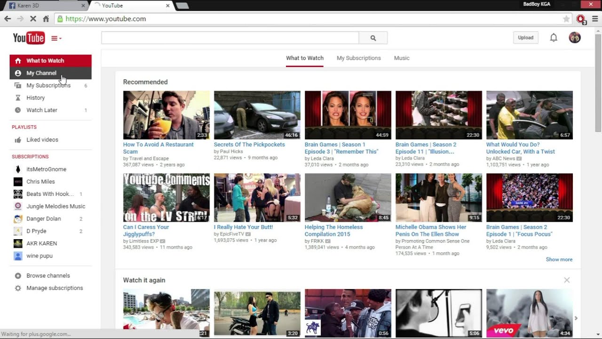Click the Watch Later clock icon
This screenshot has height=339, width=602.
point(18,110)
